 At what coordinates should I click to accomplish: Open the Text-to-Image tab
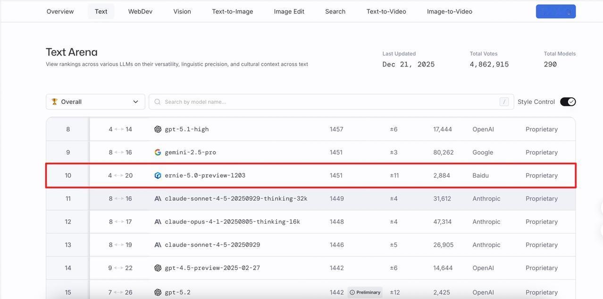pos(232,11)
